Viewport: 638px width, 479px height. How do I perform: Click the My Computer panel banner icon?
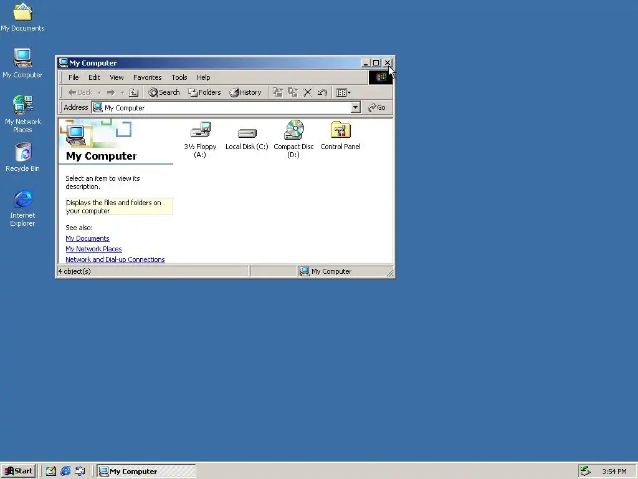(75, 135)
